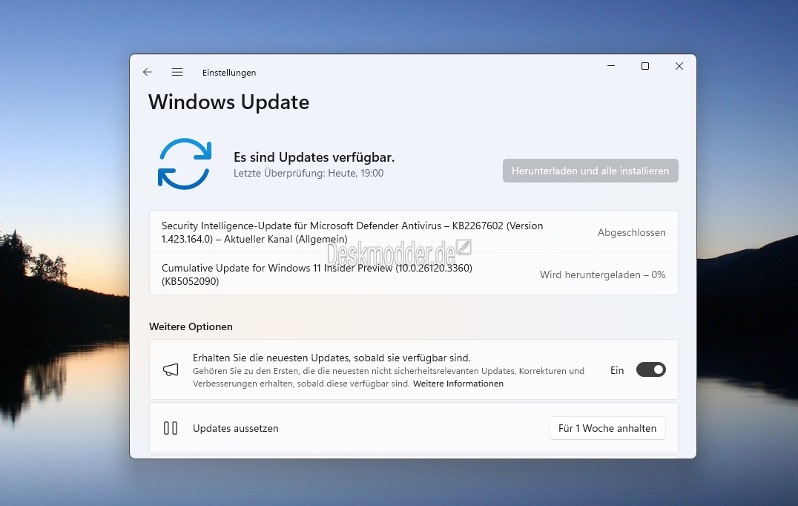Click the Windows Update page title
The image size is (798, 506).
[228, 102]
